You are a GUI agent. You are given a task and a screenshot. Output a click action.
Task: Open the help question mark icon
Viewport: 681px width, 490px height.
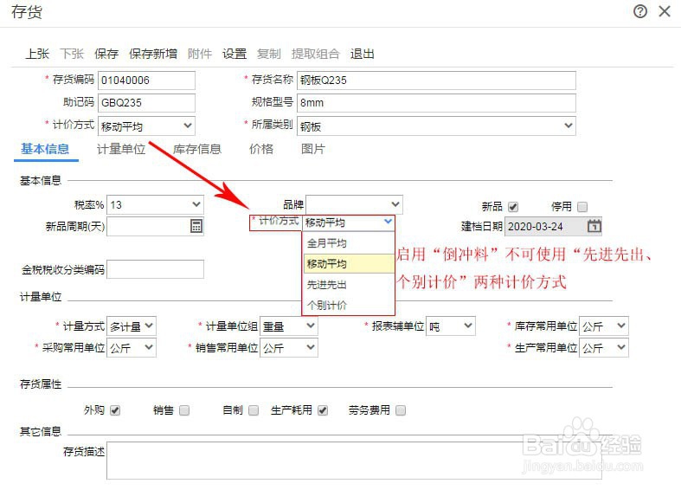[640, 11]
